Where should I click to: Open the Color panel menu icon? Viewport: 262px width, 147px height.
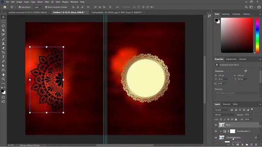(x=260, y=14)
